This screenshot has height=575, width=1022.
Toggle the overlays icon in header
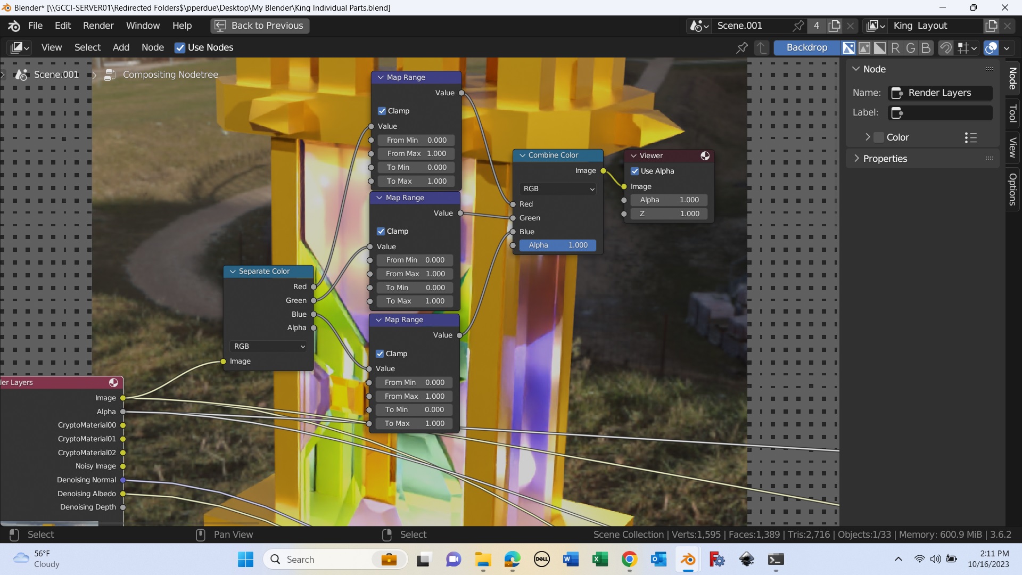click(x=991, y=48)
